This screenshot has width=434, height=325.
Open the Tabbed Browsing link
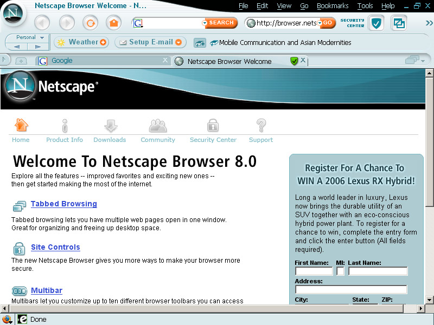click(x=63, y=204)
